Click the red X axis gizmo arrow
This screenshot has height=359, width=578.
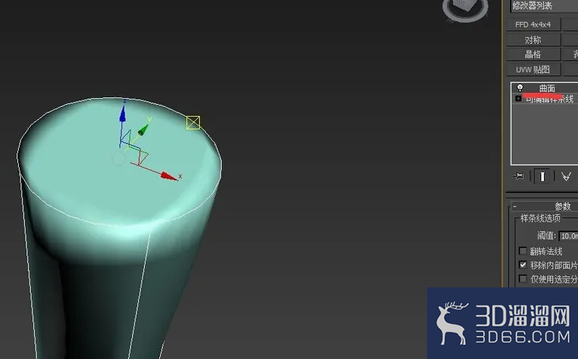coord(170,176)
